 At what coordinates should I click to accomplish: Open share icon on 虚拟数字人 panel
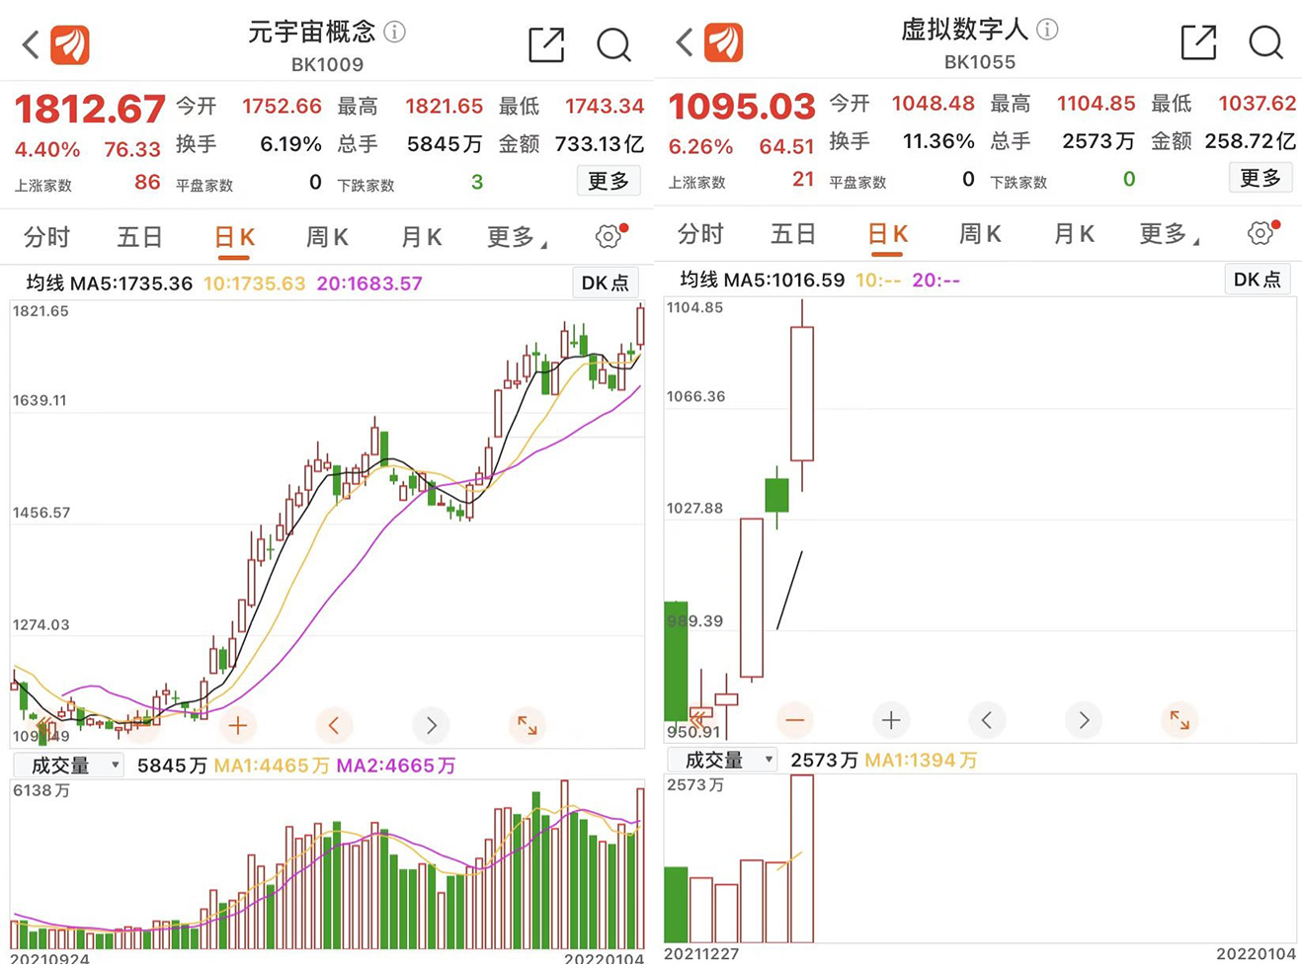(x=1198, y=42)
